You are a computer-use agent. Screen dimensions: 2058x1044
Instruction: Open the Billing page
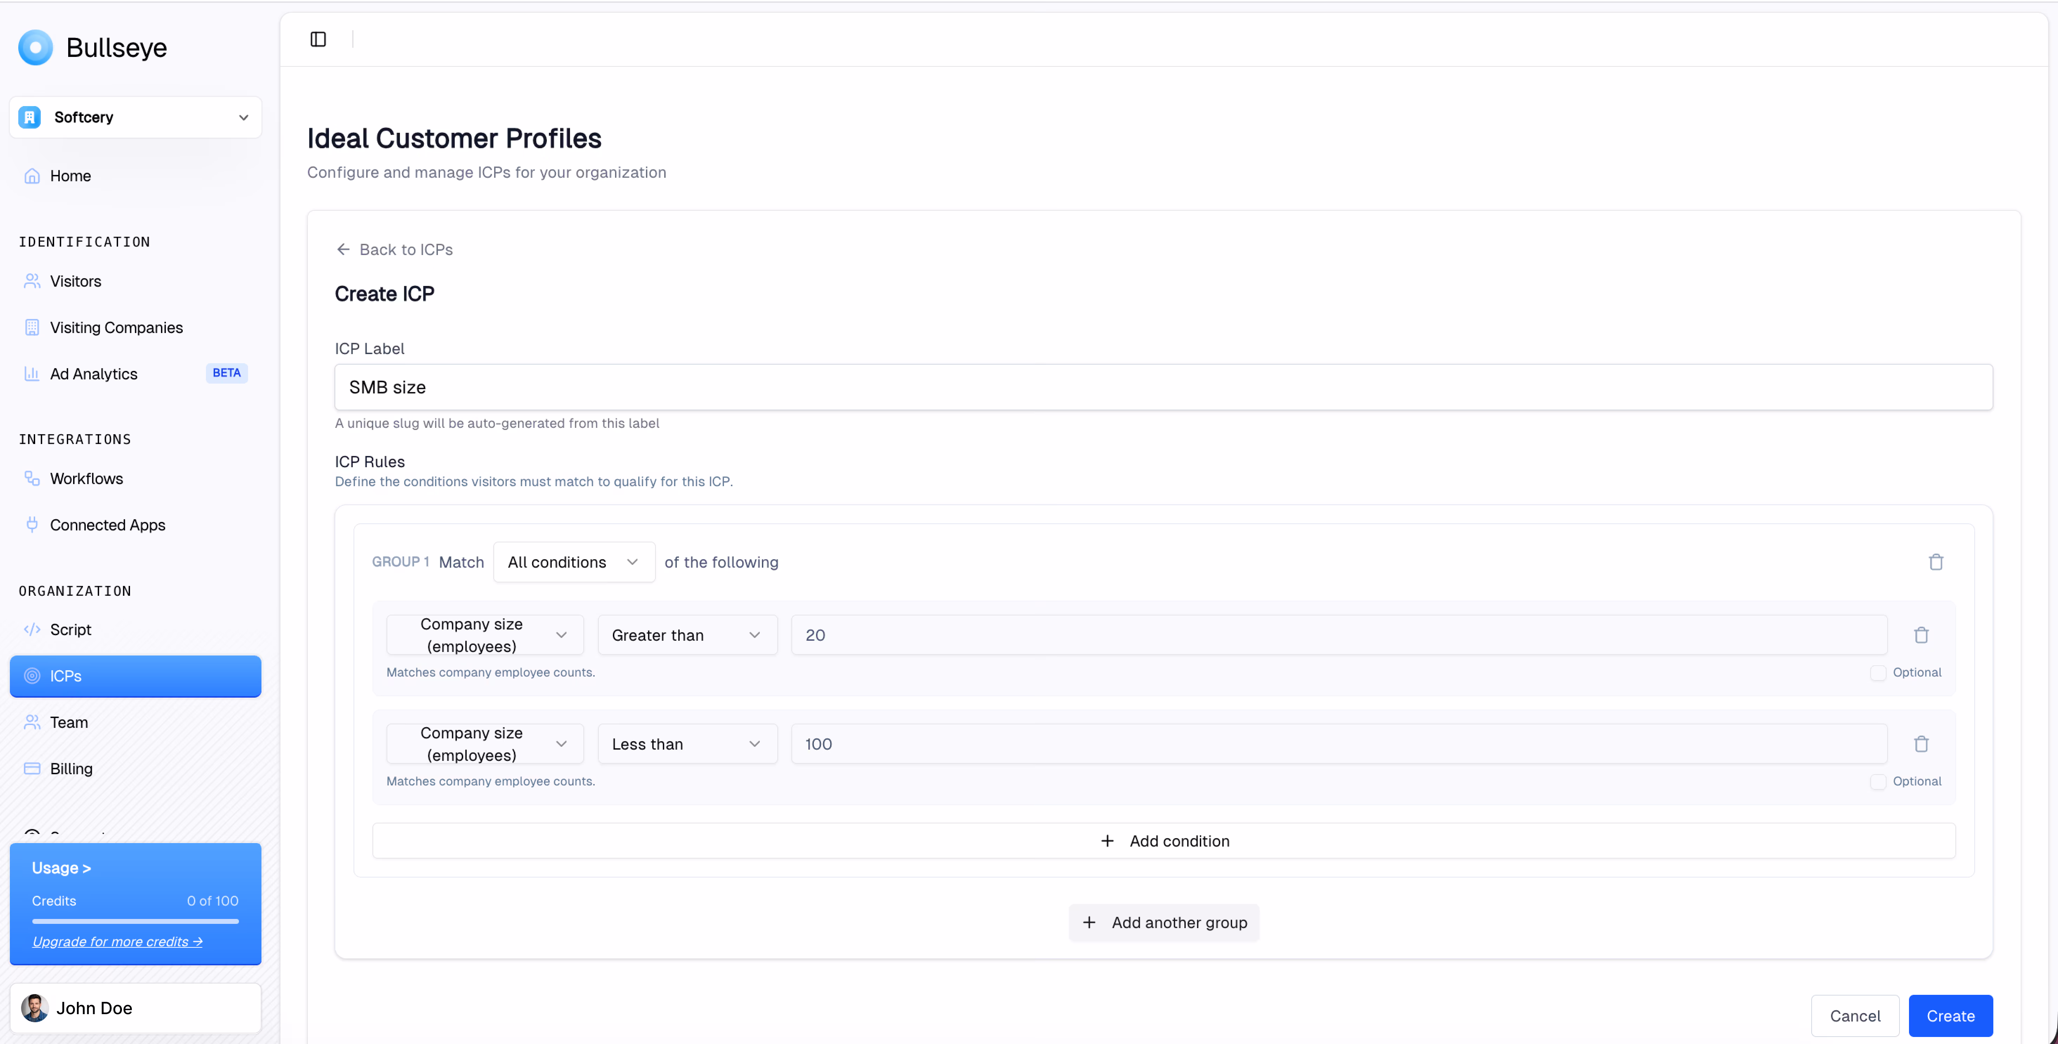(x=135, y=769)
